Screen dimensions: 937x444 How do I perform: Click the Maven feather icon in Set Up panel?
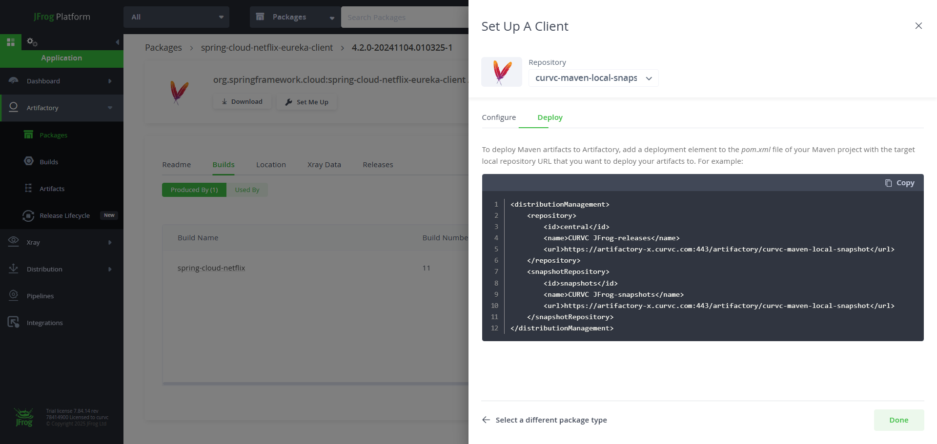502,72
